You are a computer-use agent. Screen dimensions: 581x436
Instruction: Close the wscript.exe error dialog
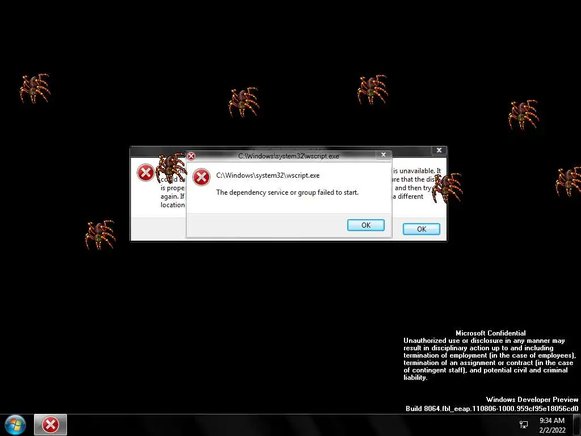pos(384,154)
